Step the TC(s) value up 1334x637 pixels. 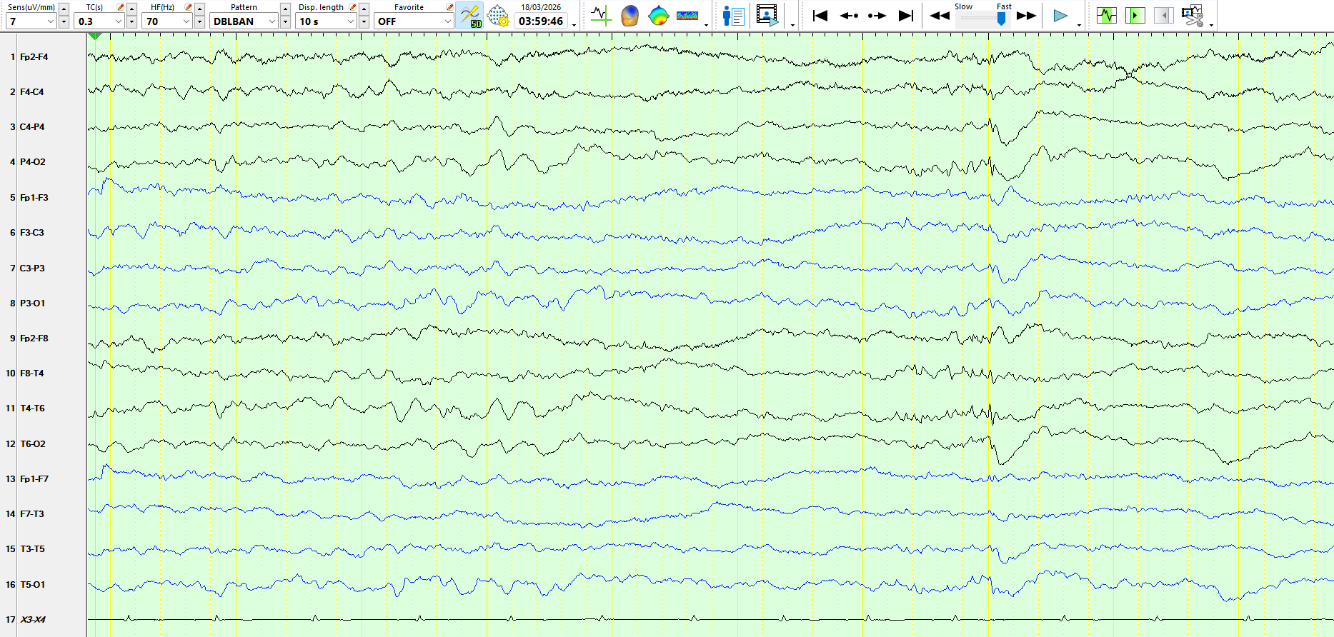131,9
